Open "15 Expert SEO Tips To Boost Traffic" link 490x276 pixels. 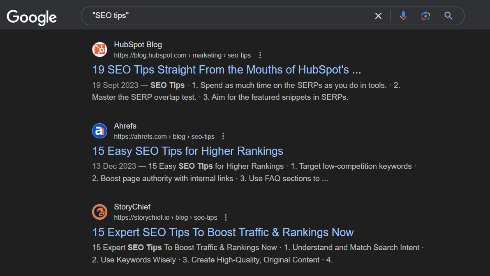[223, 232]
